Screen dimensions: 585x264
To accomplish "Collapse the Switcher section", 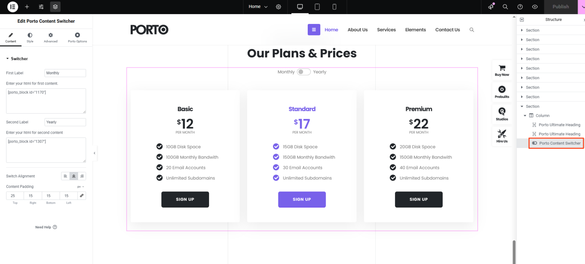I will (x=17, y=59).
